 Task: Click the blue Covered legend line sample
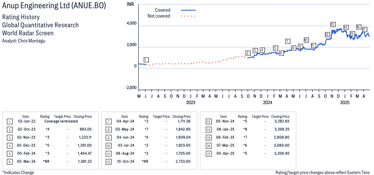pos(188,10)
